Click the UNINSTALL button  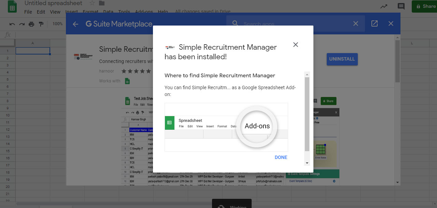point(342,59)
